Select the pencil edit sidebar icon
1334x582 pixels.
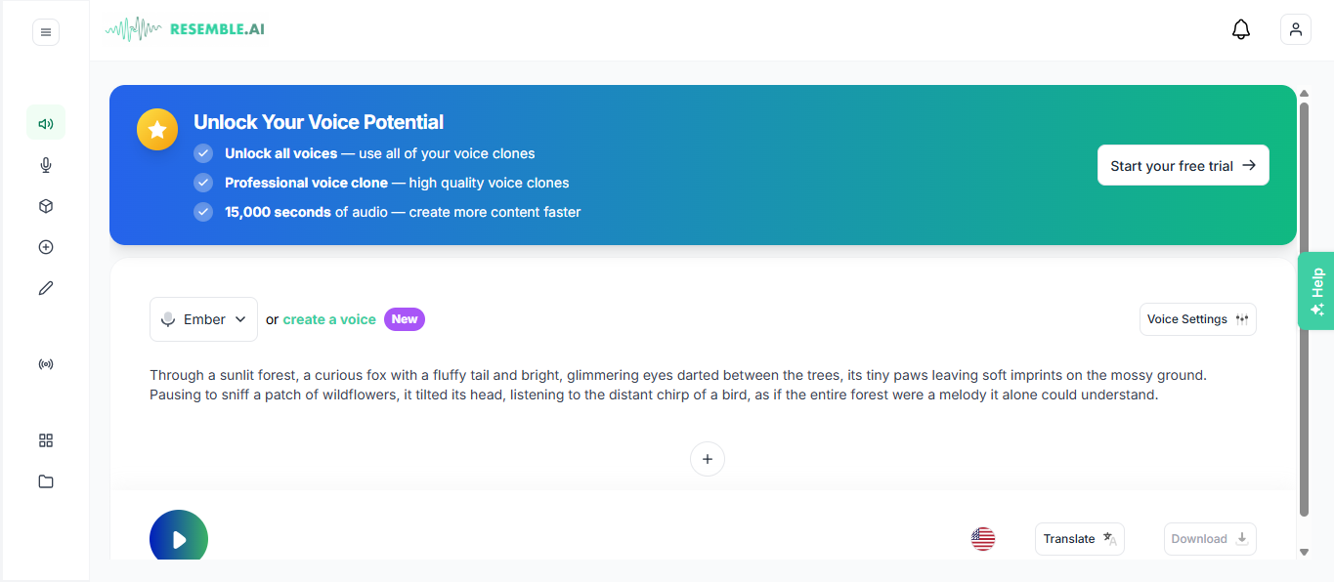point(46,288)
